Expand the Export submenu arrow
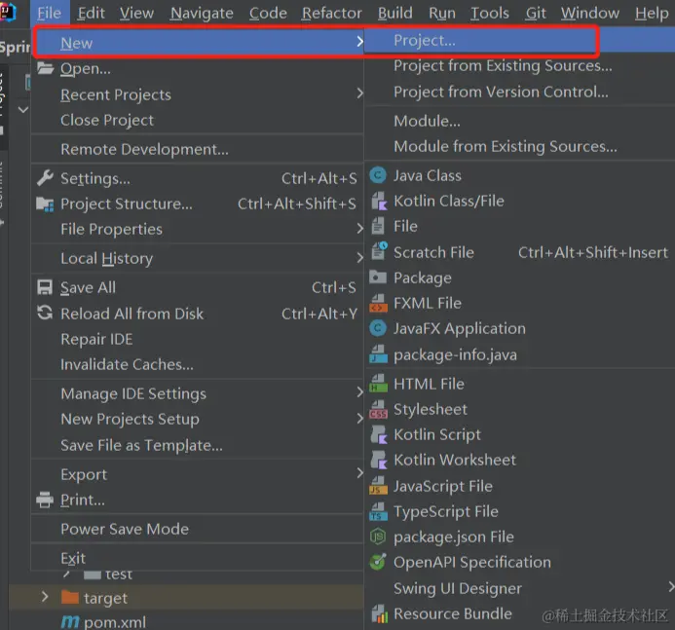This screenshot has width=675, height=630. click(x=359, y=473)
